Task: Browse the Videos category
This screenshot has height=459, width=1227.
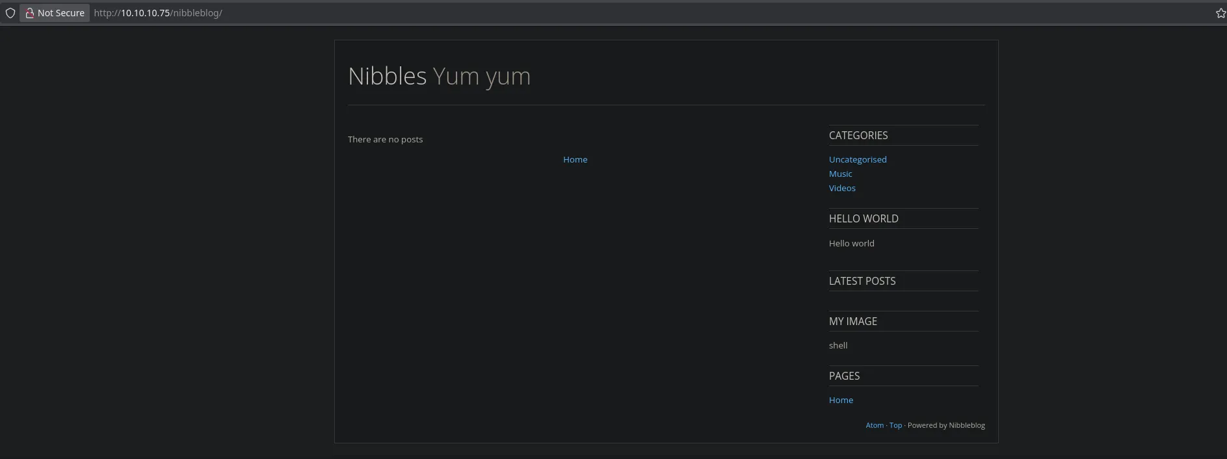Action: (x=842, y=188)
